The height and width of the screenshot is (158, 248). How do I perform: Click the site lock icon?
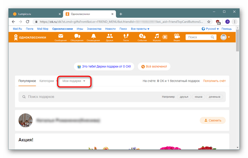[36, 22]
